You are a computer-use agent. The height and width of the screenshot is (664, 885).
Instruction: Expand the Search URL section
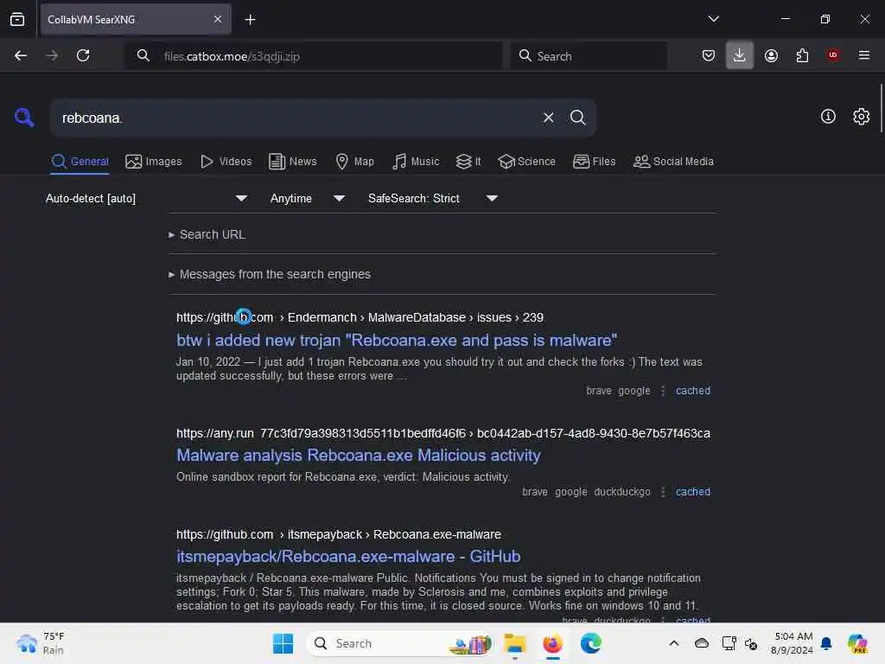click(x=207, y=234)
